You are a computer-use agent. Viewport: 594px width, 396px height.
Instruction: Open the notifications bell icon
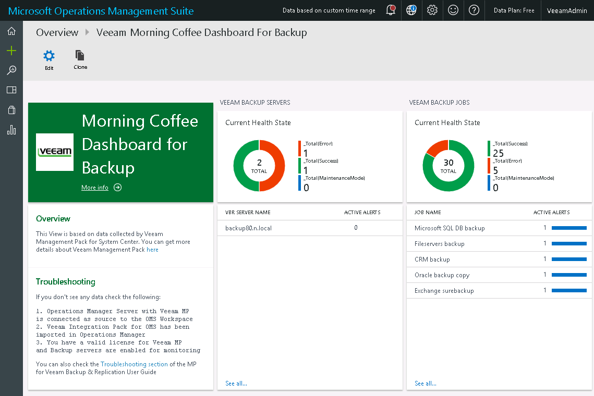tap(391, 10)
